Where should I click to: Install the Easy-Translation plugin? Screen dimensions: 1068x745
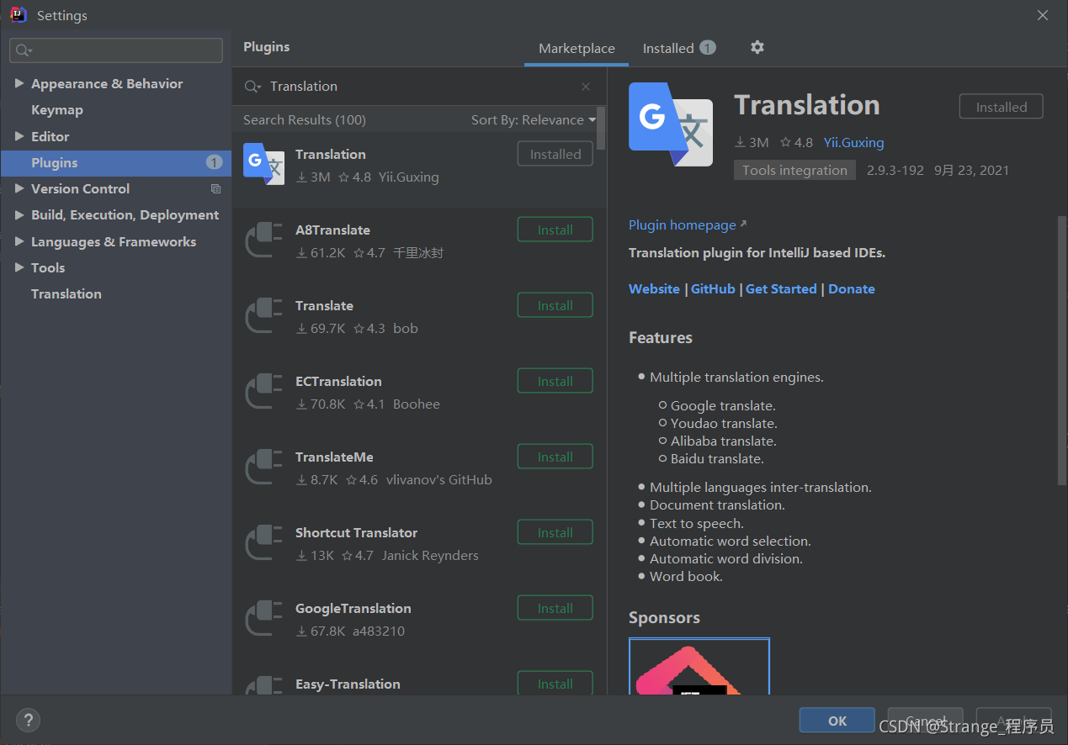coord(555,683)
